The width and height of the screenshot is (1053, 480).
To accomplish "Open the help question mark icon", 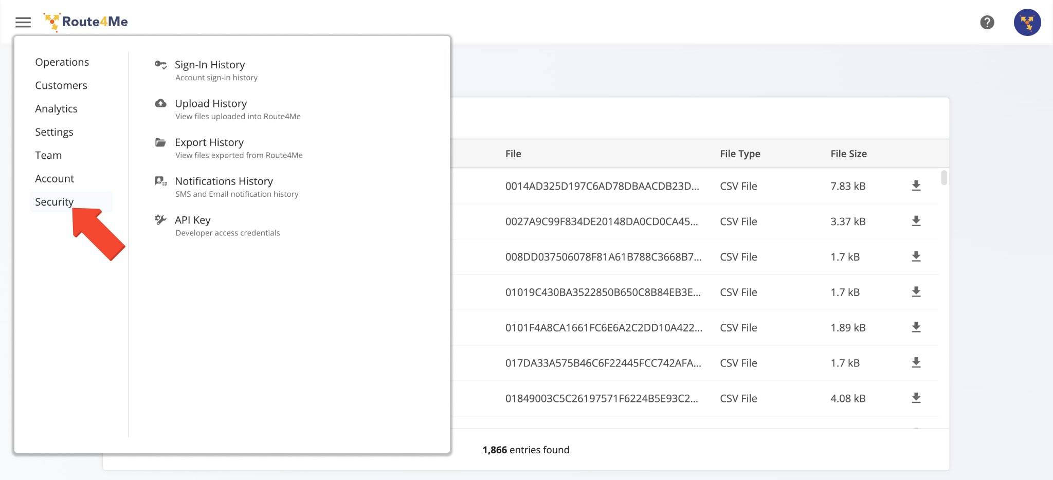I will click(987, 22).
